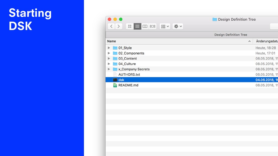278x156 pixels.
Task: Click the Design Definition Tree window title
Action: (237, 19)
